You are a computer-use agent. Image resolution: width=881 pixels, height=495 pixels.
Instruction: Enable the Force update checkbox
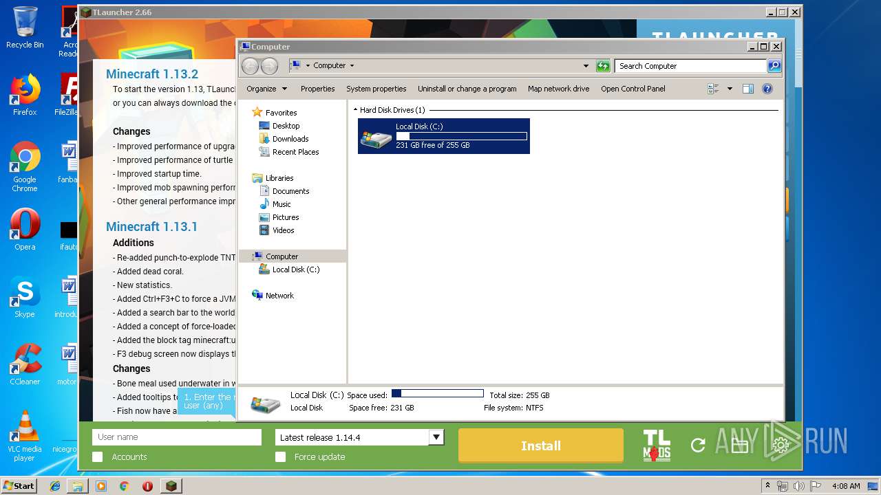(280, 456)
